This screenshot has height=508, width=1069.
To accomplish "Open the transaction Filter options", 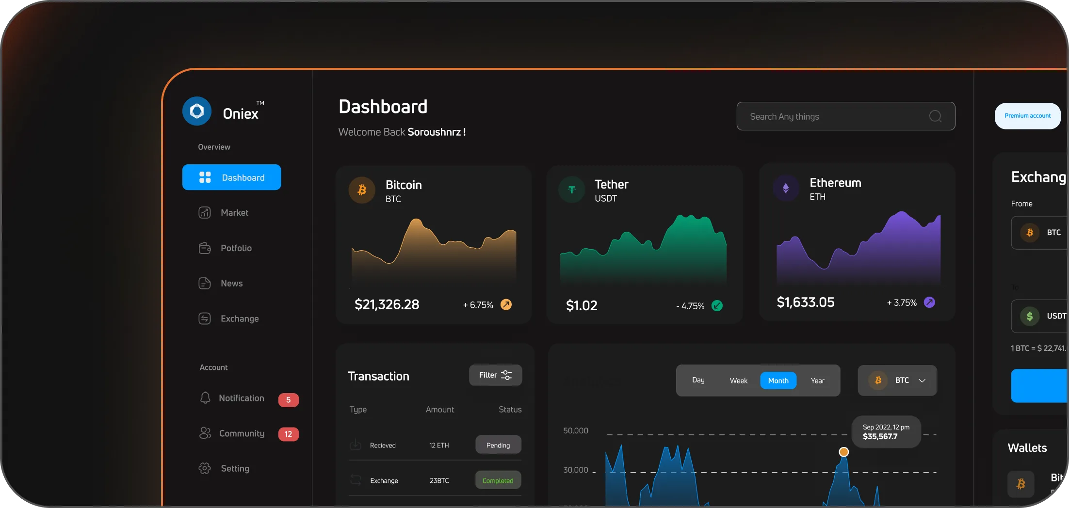I will [495, 375].
